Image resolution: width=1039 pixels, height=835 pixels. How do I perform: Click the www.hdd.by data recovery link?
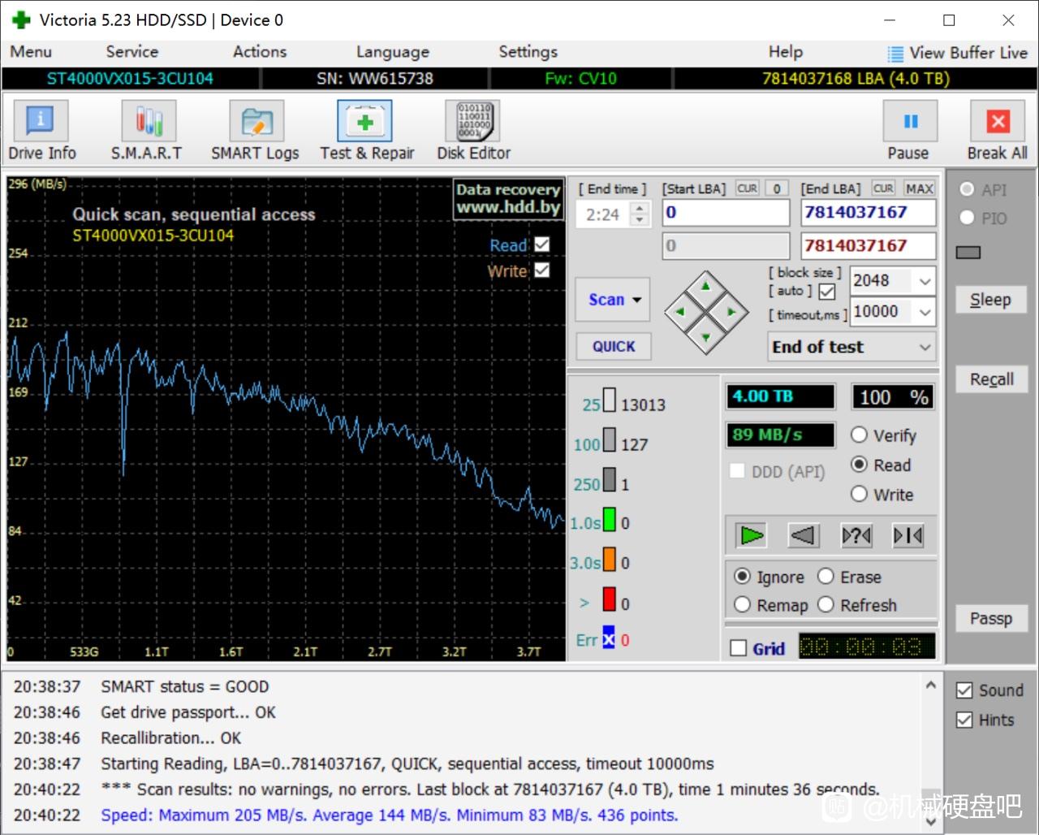coord(508,207)
